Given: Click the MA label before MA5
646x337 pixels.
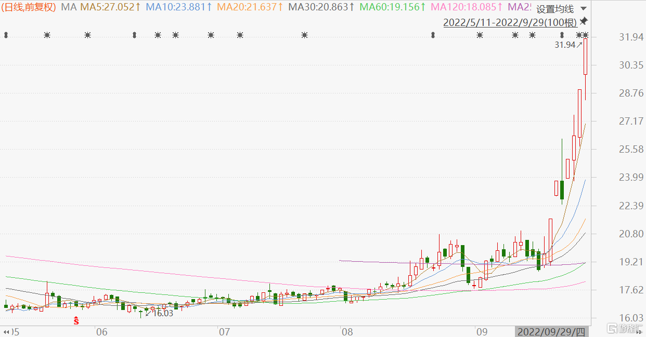Looking at the screenshot, I should pos(69,7).
